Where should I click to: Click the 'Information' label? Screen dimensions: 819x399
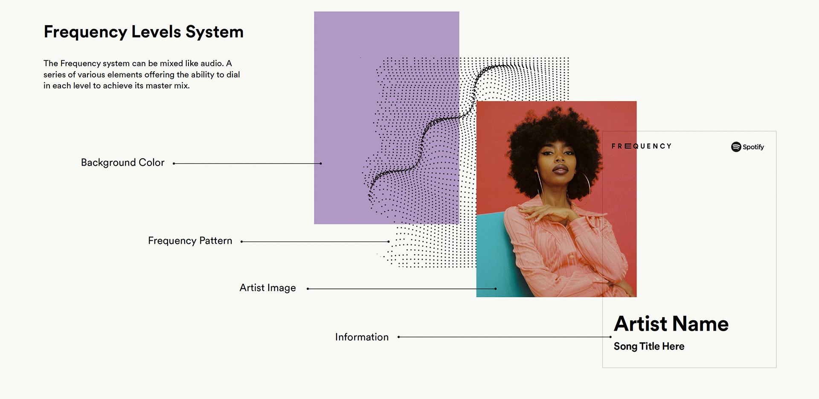point(362,337)
